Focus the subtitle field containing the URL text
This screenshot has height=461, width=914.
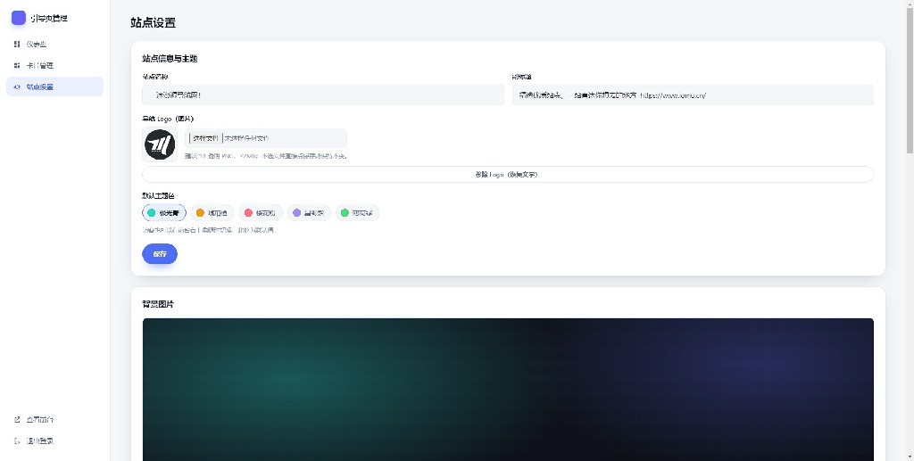693,95
